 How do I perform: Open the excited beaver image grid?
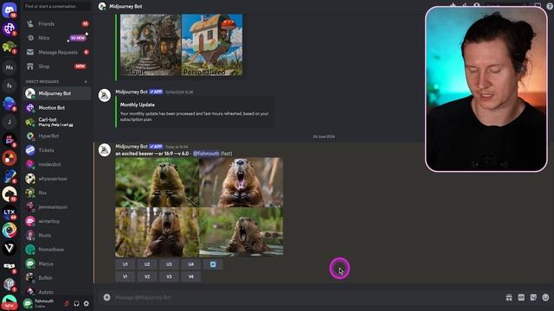[x=199, y=207]
